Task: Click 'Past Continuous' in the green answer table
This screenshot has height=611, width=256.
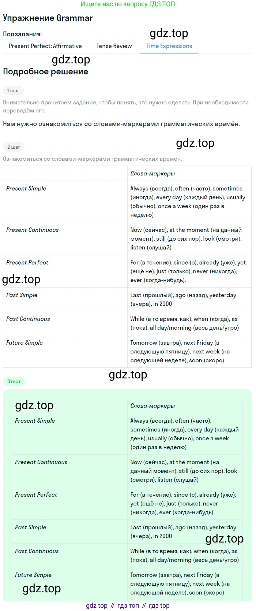Action: tap(37, 551)
